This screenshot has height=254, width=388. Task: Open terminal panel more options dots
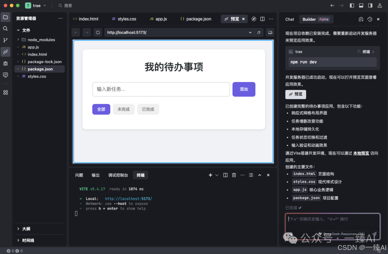click(242, 175)
